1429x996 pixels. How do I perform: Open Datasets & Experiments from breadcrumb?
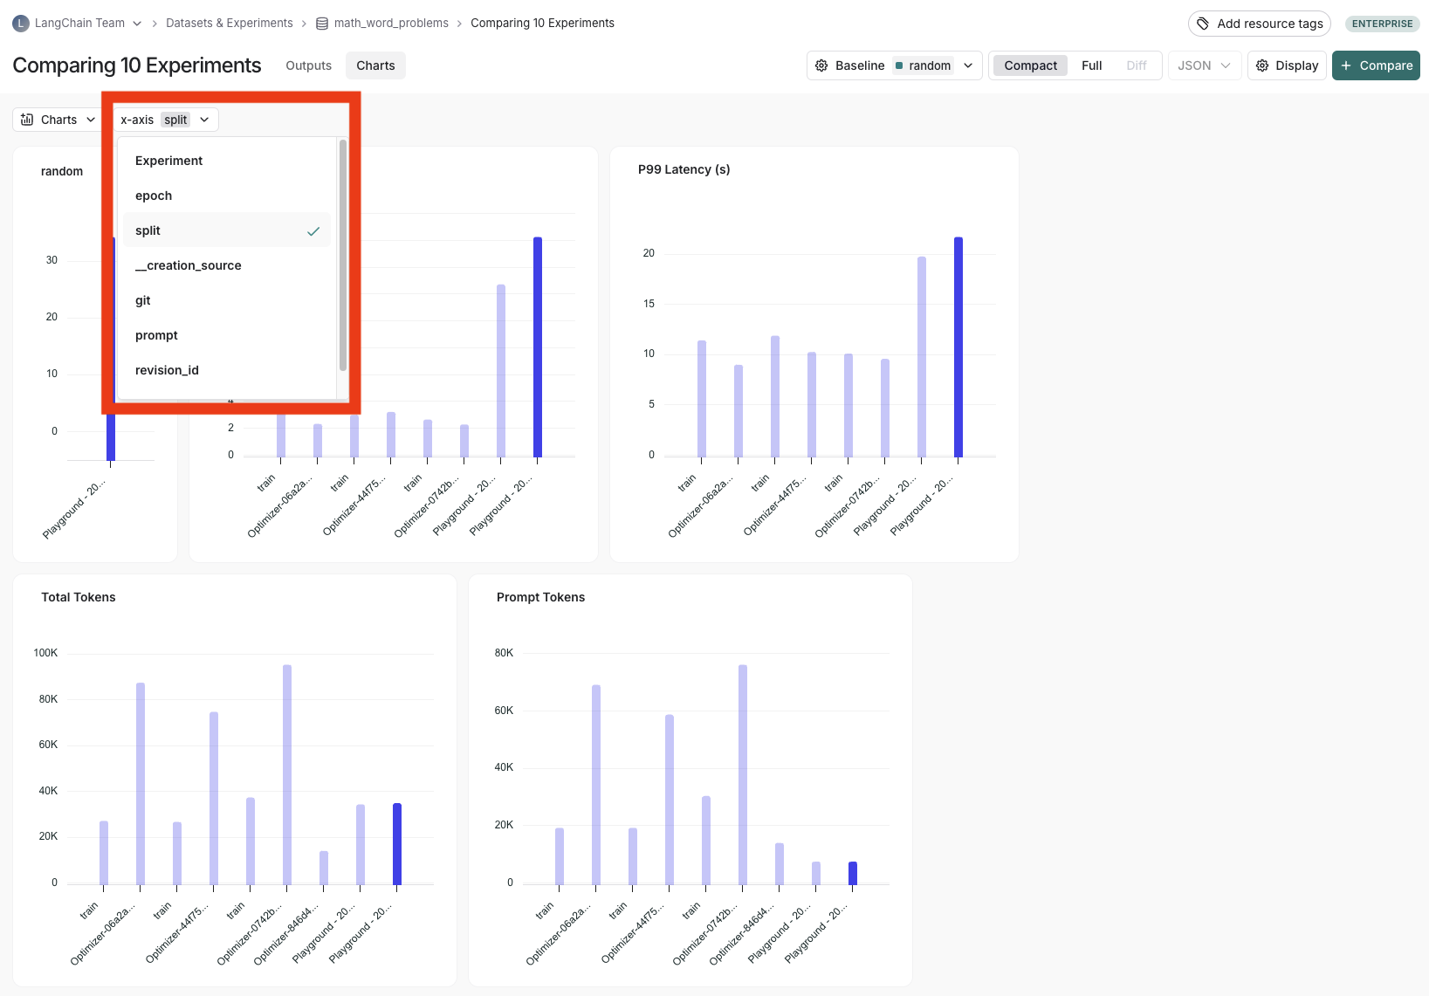point(229,23)
